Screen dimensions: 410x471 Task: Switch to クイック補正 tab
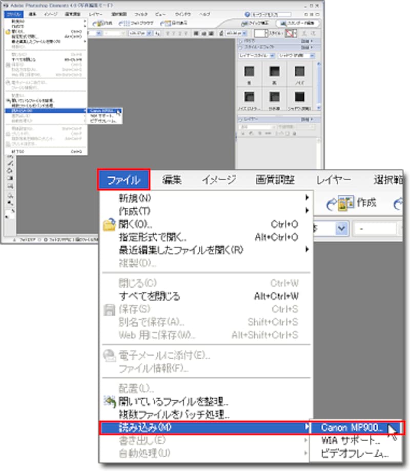point(255,23)
